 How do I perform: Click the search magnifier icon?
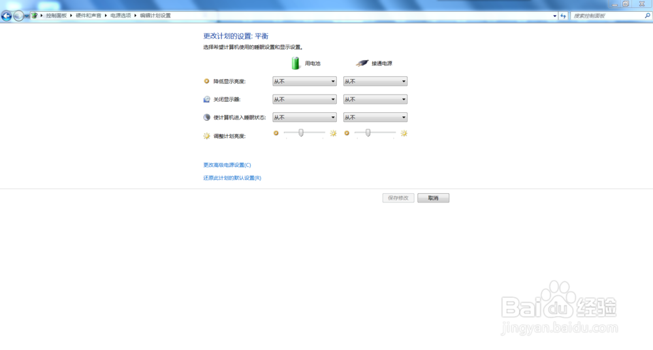point(647,16)
